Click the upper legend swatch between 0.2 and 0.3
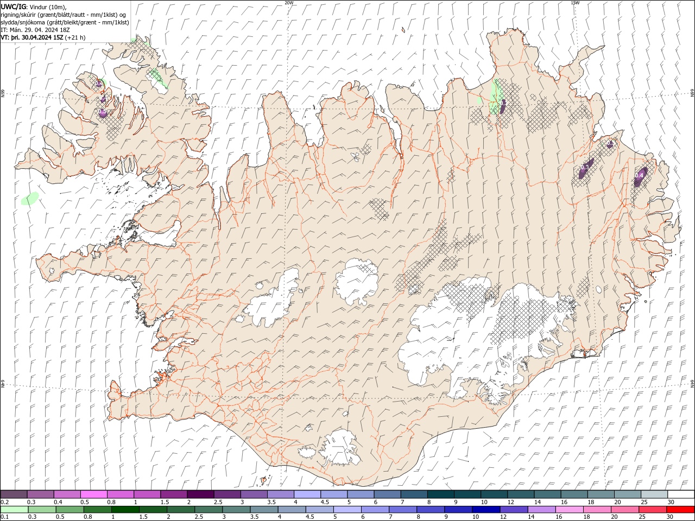695x521 pixels. pos(14,494)
